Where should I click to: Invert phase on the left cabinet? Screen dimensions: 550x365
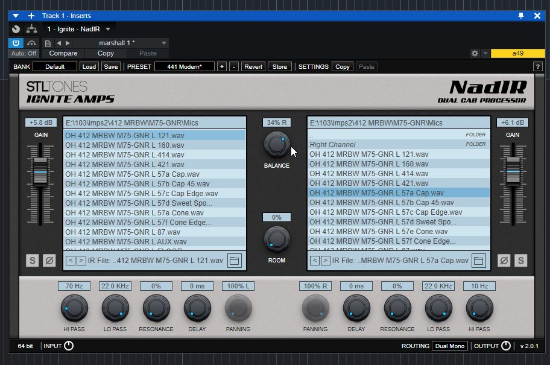49,261
